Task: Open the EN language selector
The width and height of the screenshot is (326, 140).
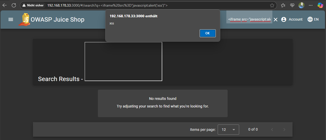Action: (x=313, y=19)
